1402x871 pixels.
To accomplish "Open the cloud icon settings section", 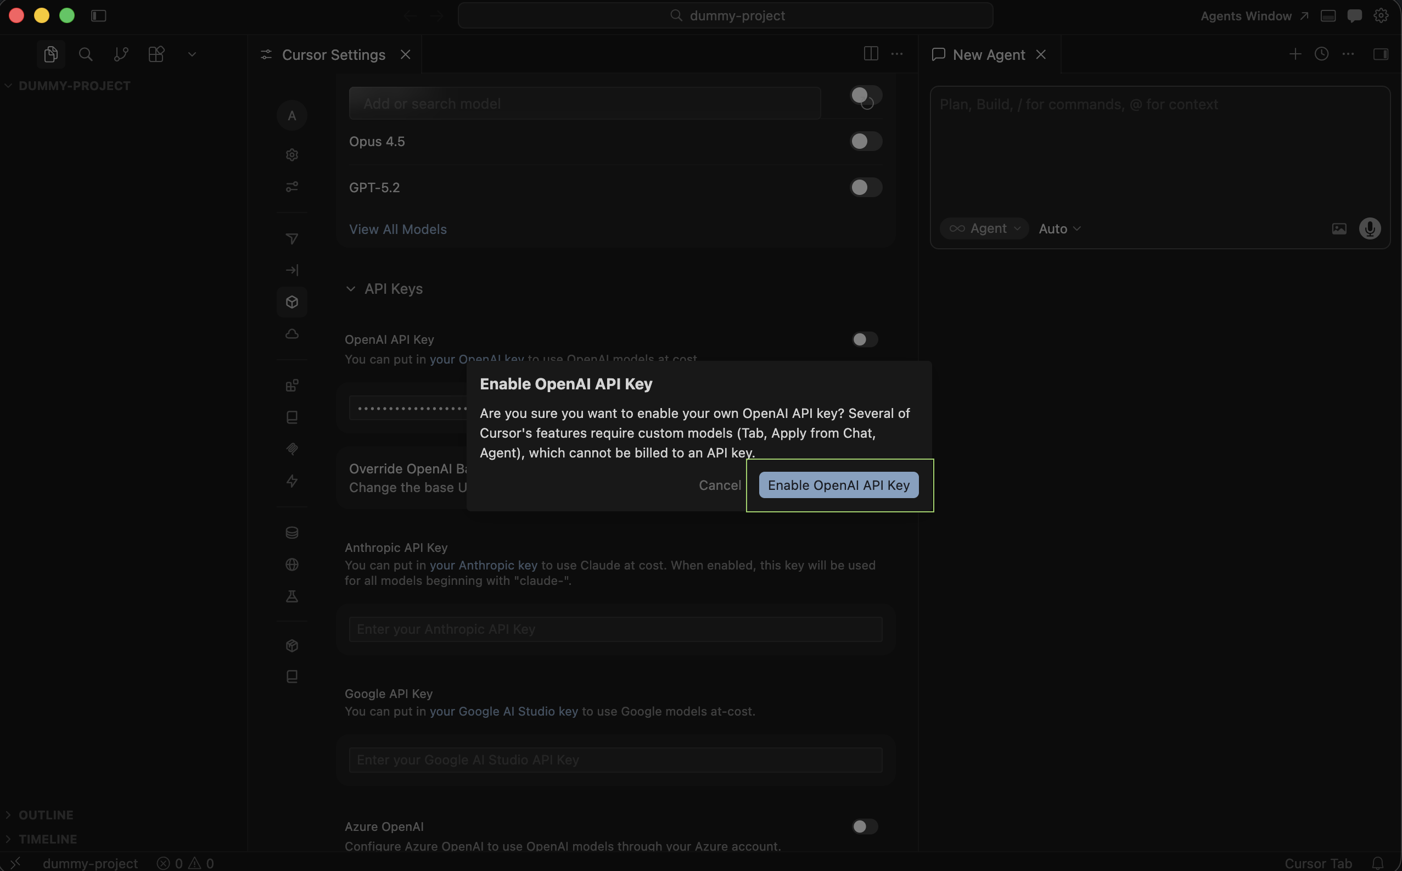I will pos(292,334).
